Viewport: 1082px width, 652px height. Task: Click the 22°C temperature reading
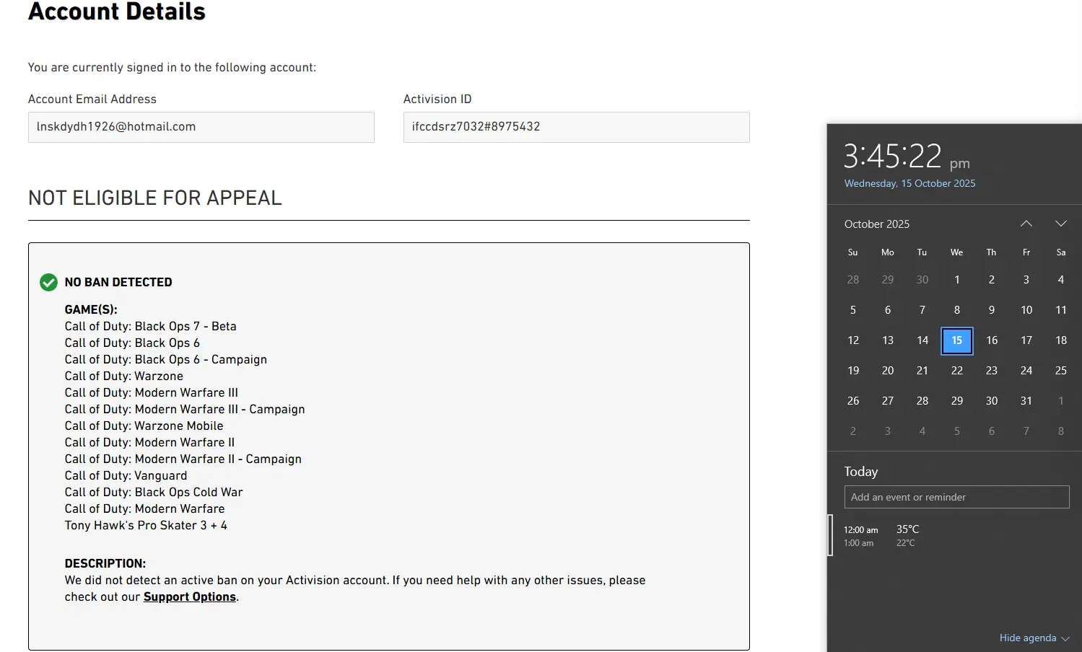tap(905, 543)
